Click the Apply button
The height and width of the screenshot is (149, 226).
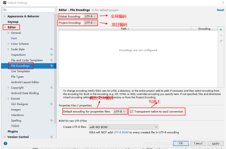215,143
